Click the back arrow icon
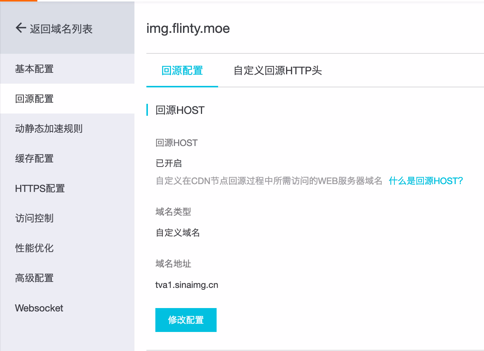Image resolution: width=484 pixels, height=351 pixels. (x=21, y=28)
